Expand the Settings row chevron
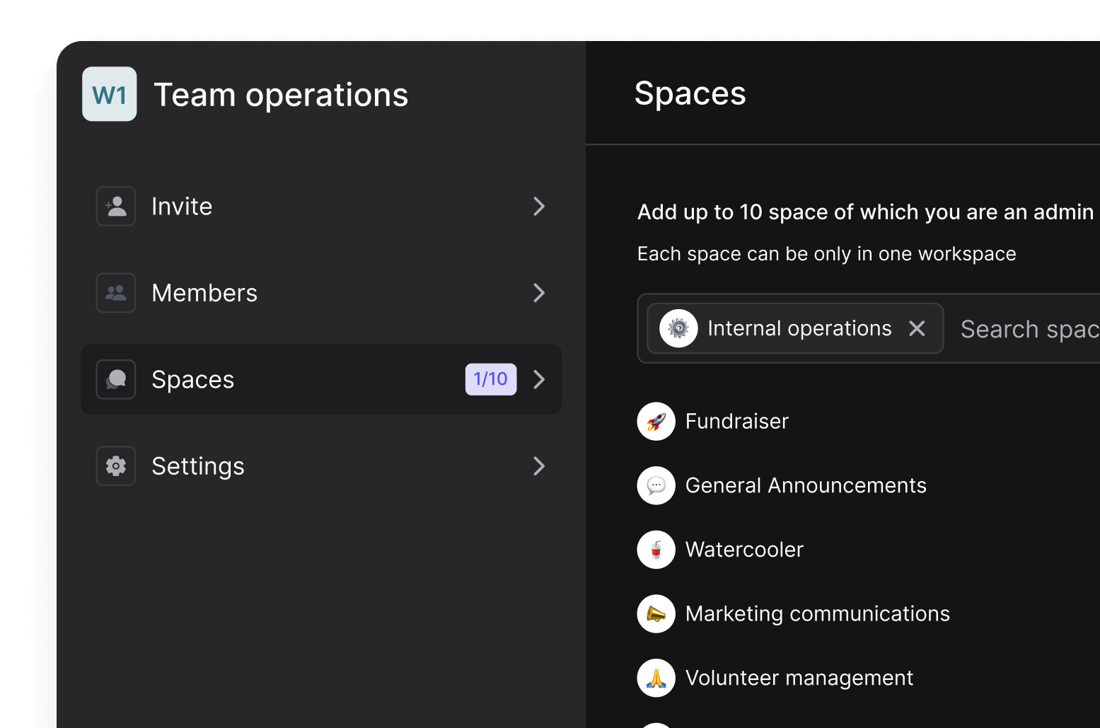Image resolution: width=1100 pixels, height=728 pixels. coord(539,466)
